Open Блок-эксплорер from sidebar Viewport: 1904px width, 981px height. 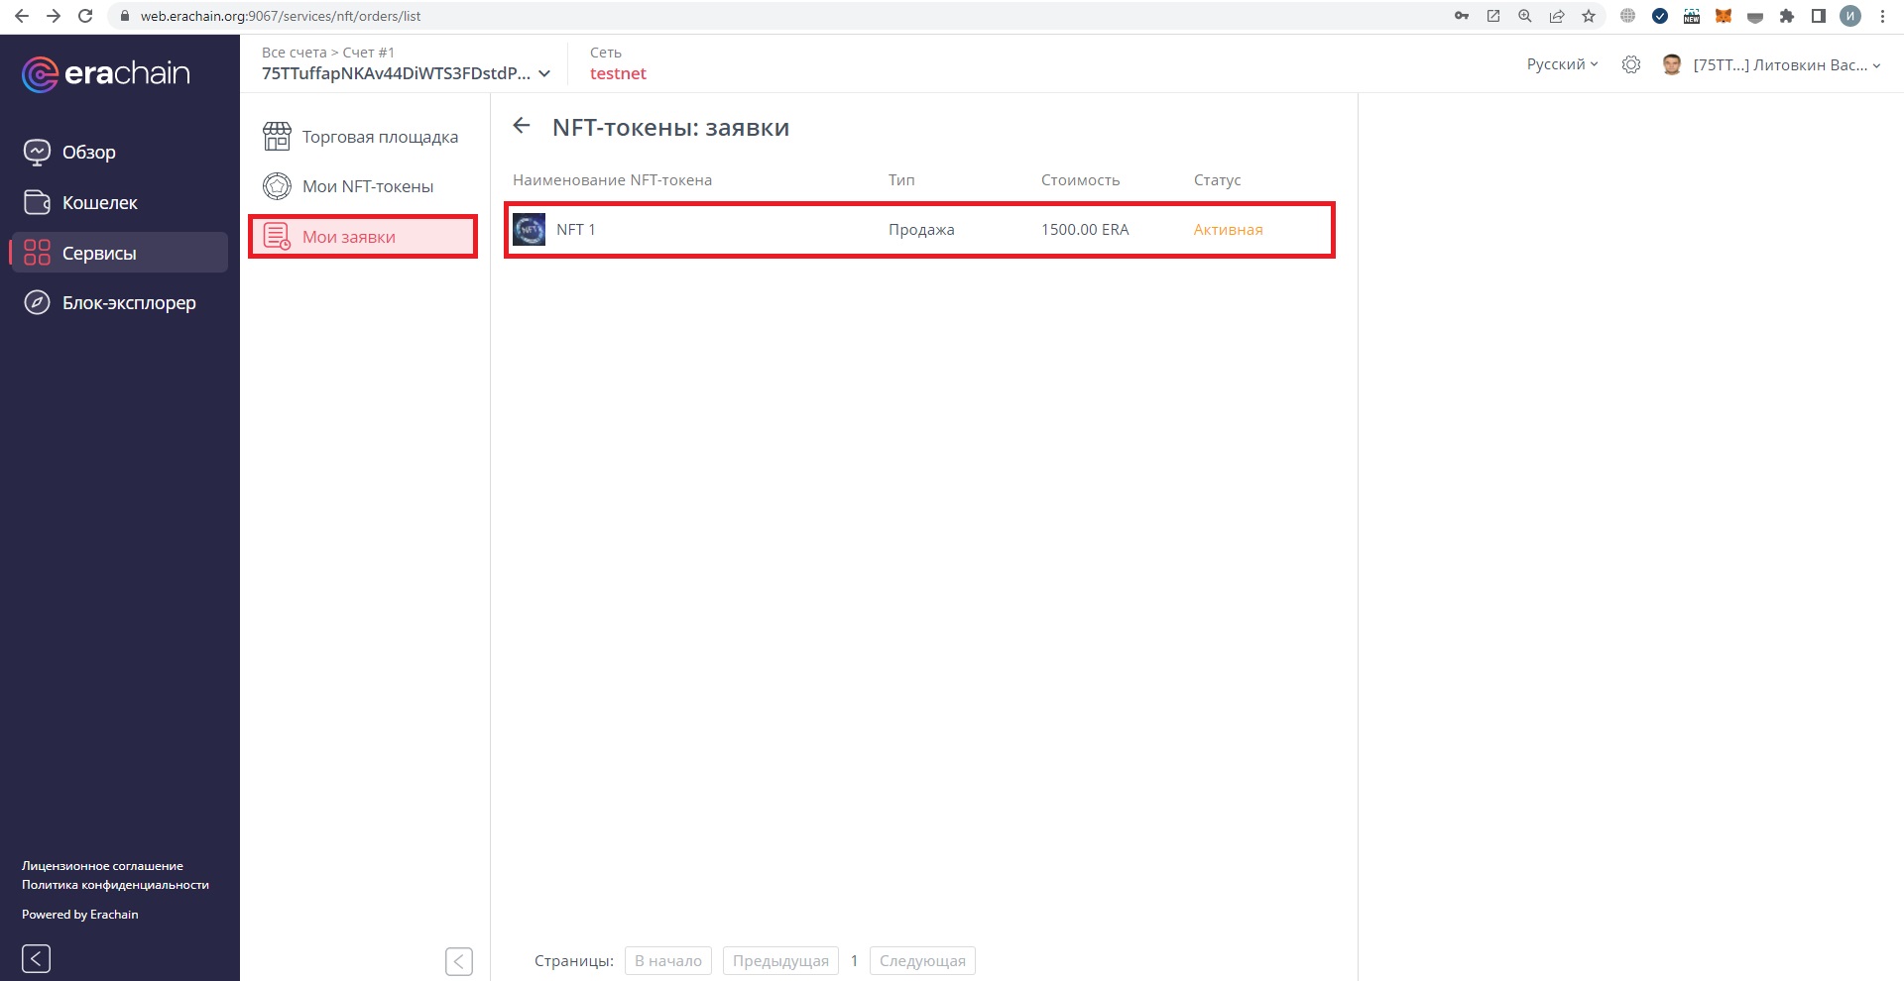click(x=128, y=303)
